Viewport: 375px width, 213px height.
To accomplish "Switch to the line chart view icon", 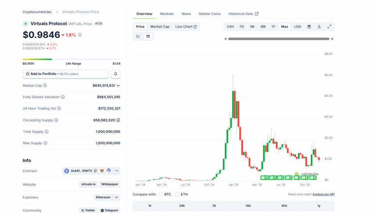I will [138, 36].
